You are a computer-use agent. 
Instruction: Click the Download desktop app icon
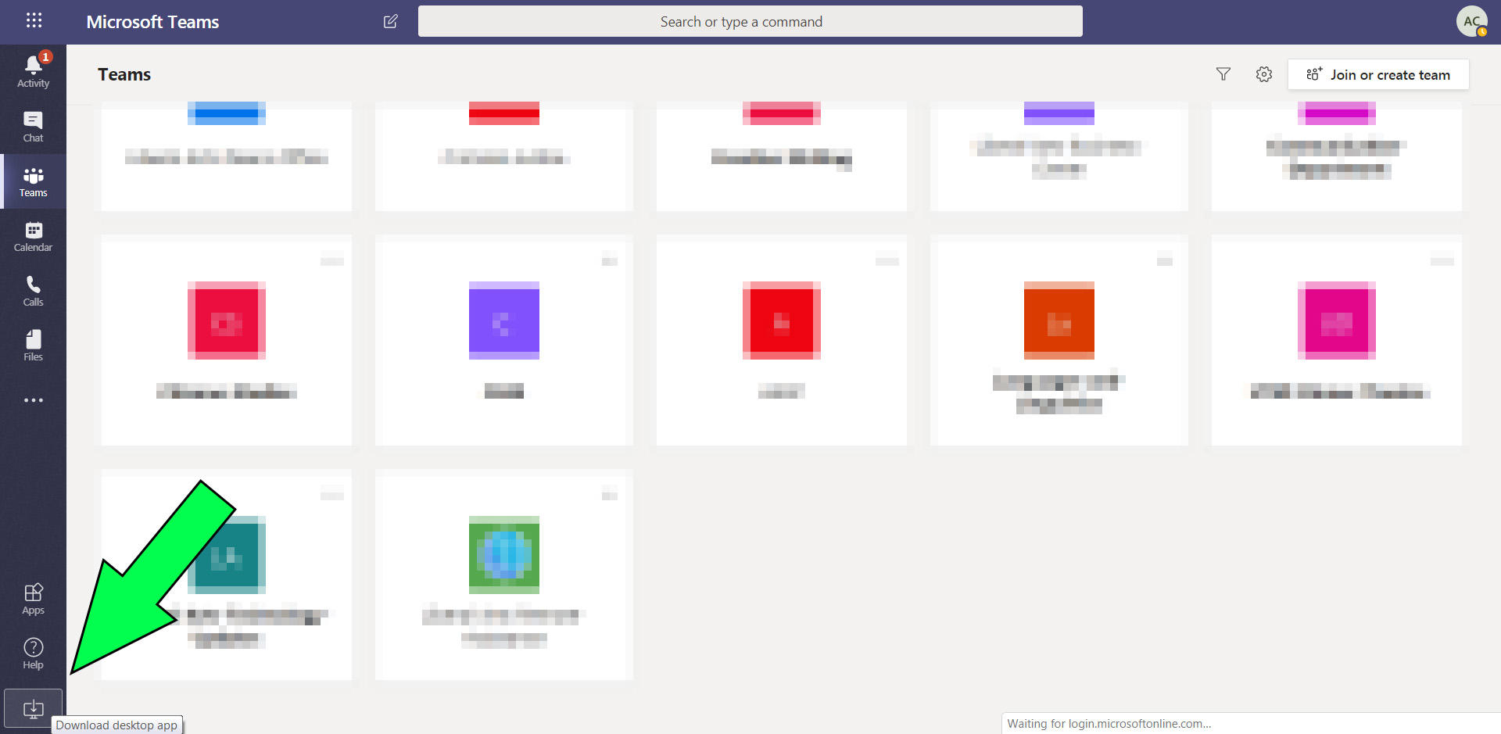(x=33, y=709)
